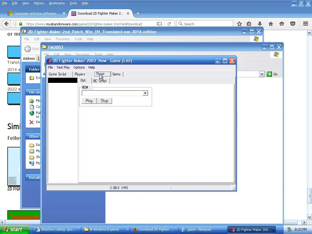The image size is (312, 234).
Task: Click browser vertical scrollbar down arrow
Action: (309, 217)
